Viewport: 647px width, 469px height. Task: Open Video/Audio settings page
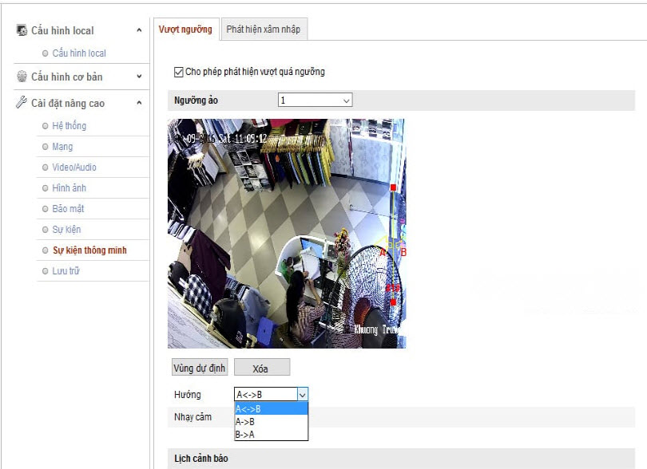point(74,167)
